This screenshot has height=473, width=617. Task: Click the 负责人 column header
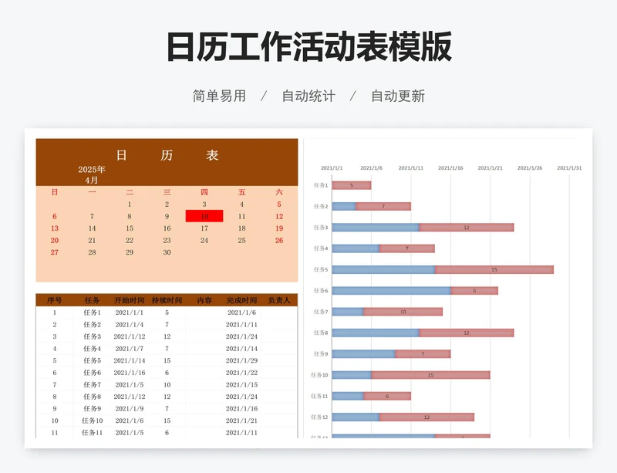coord(279,300)
